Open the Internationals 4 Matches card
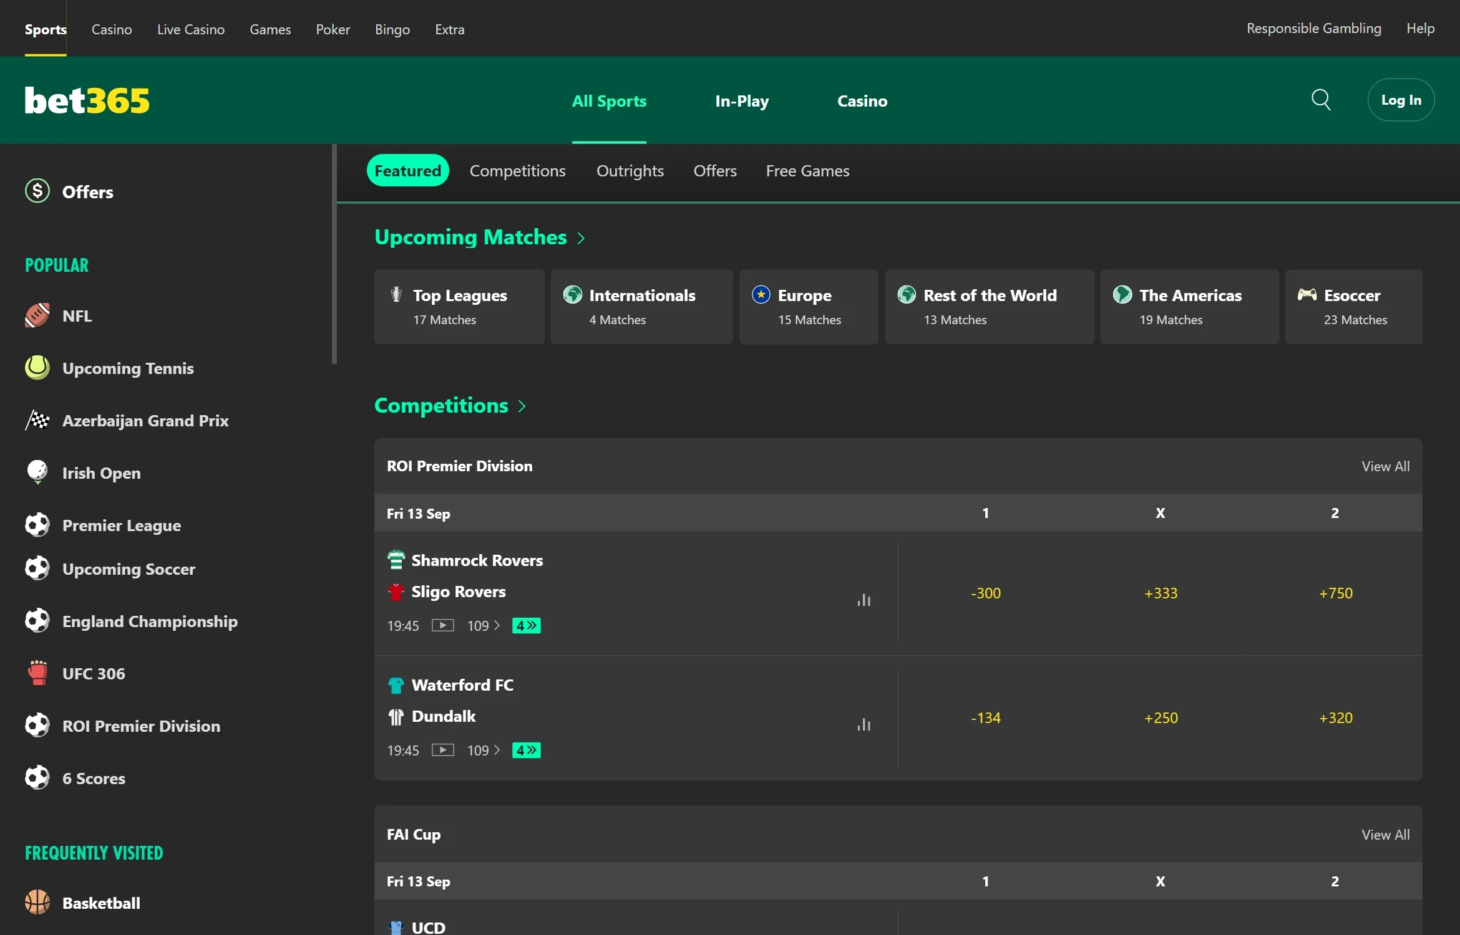The height and width of the screenshot is (935, 1460). 641,307
